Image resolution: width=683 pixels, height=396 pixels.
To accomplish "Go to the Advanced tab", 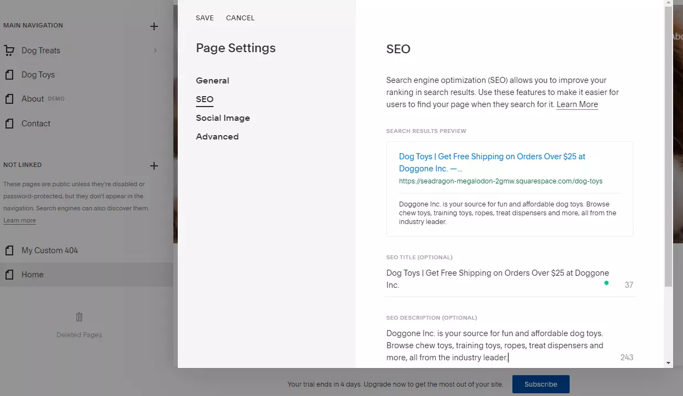I will [217, 137].
